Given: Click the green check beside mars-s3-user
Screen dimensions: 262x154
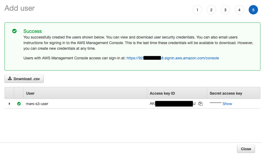Looking at the screenshot, I should 19,104.
